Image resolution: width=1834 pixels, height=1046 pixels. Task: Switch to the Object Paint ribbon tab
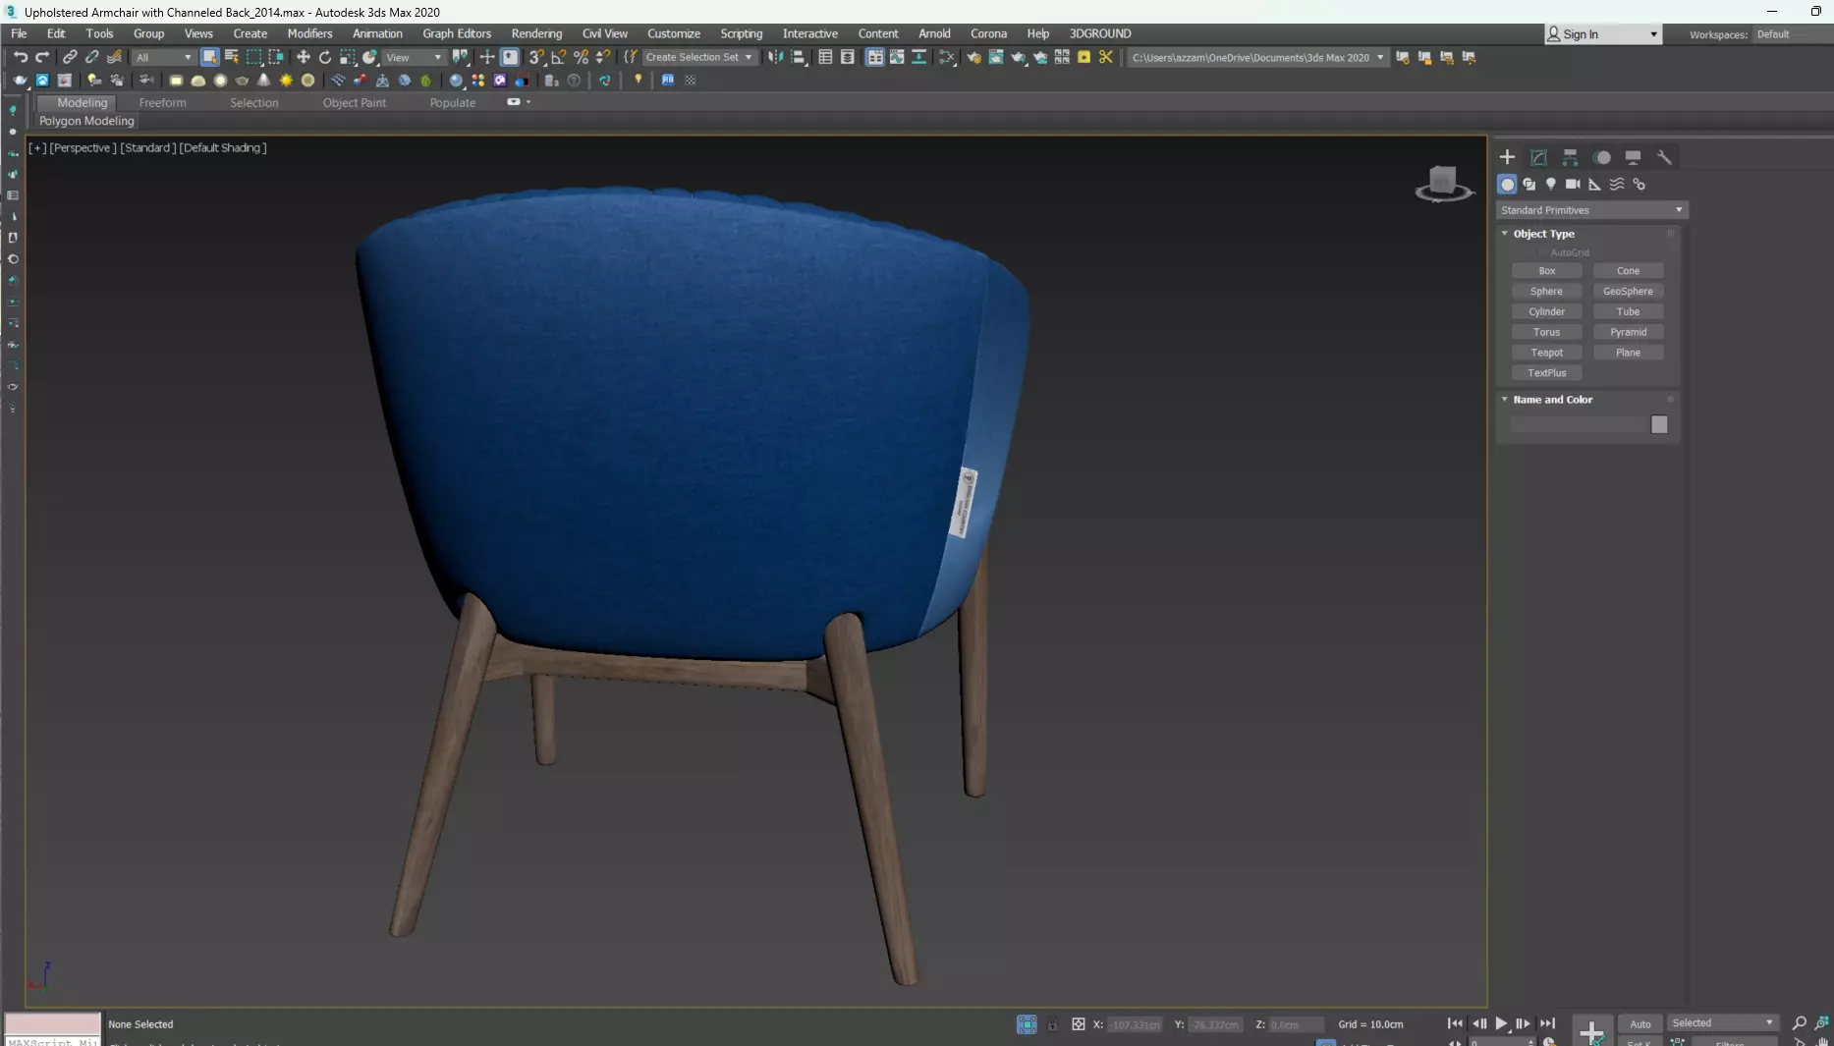[354, 102]
